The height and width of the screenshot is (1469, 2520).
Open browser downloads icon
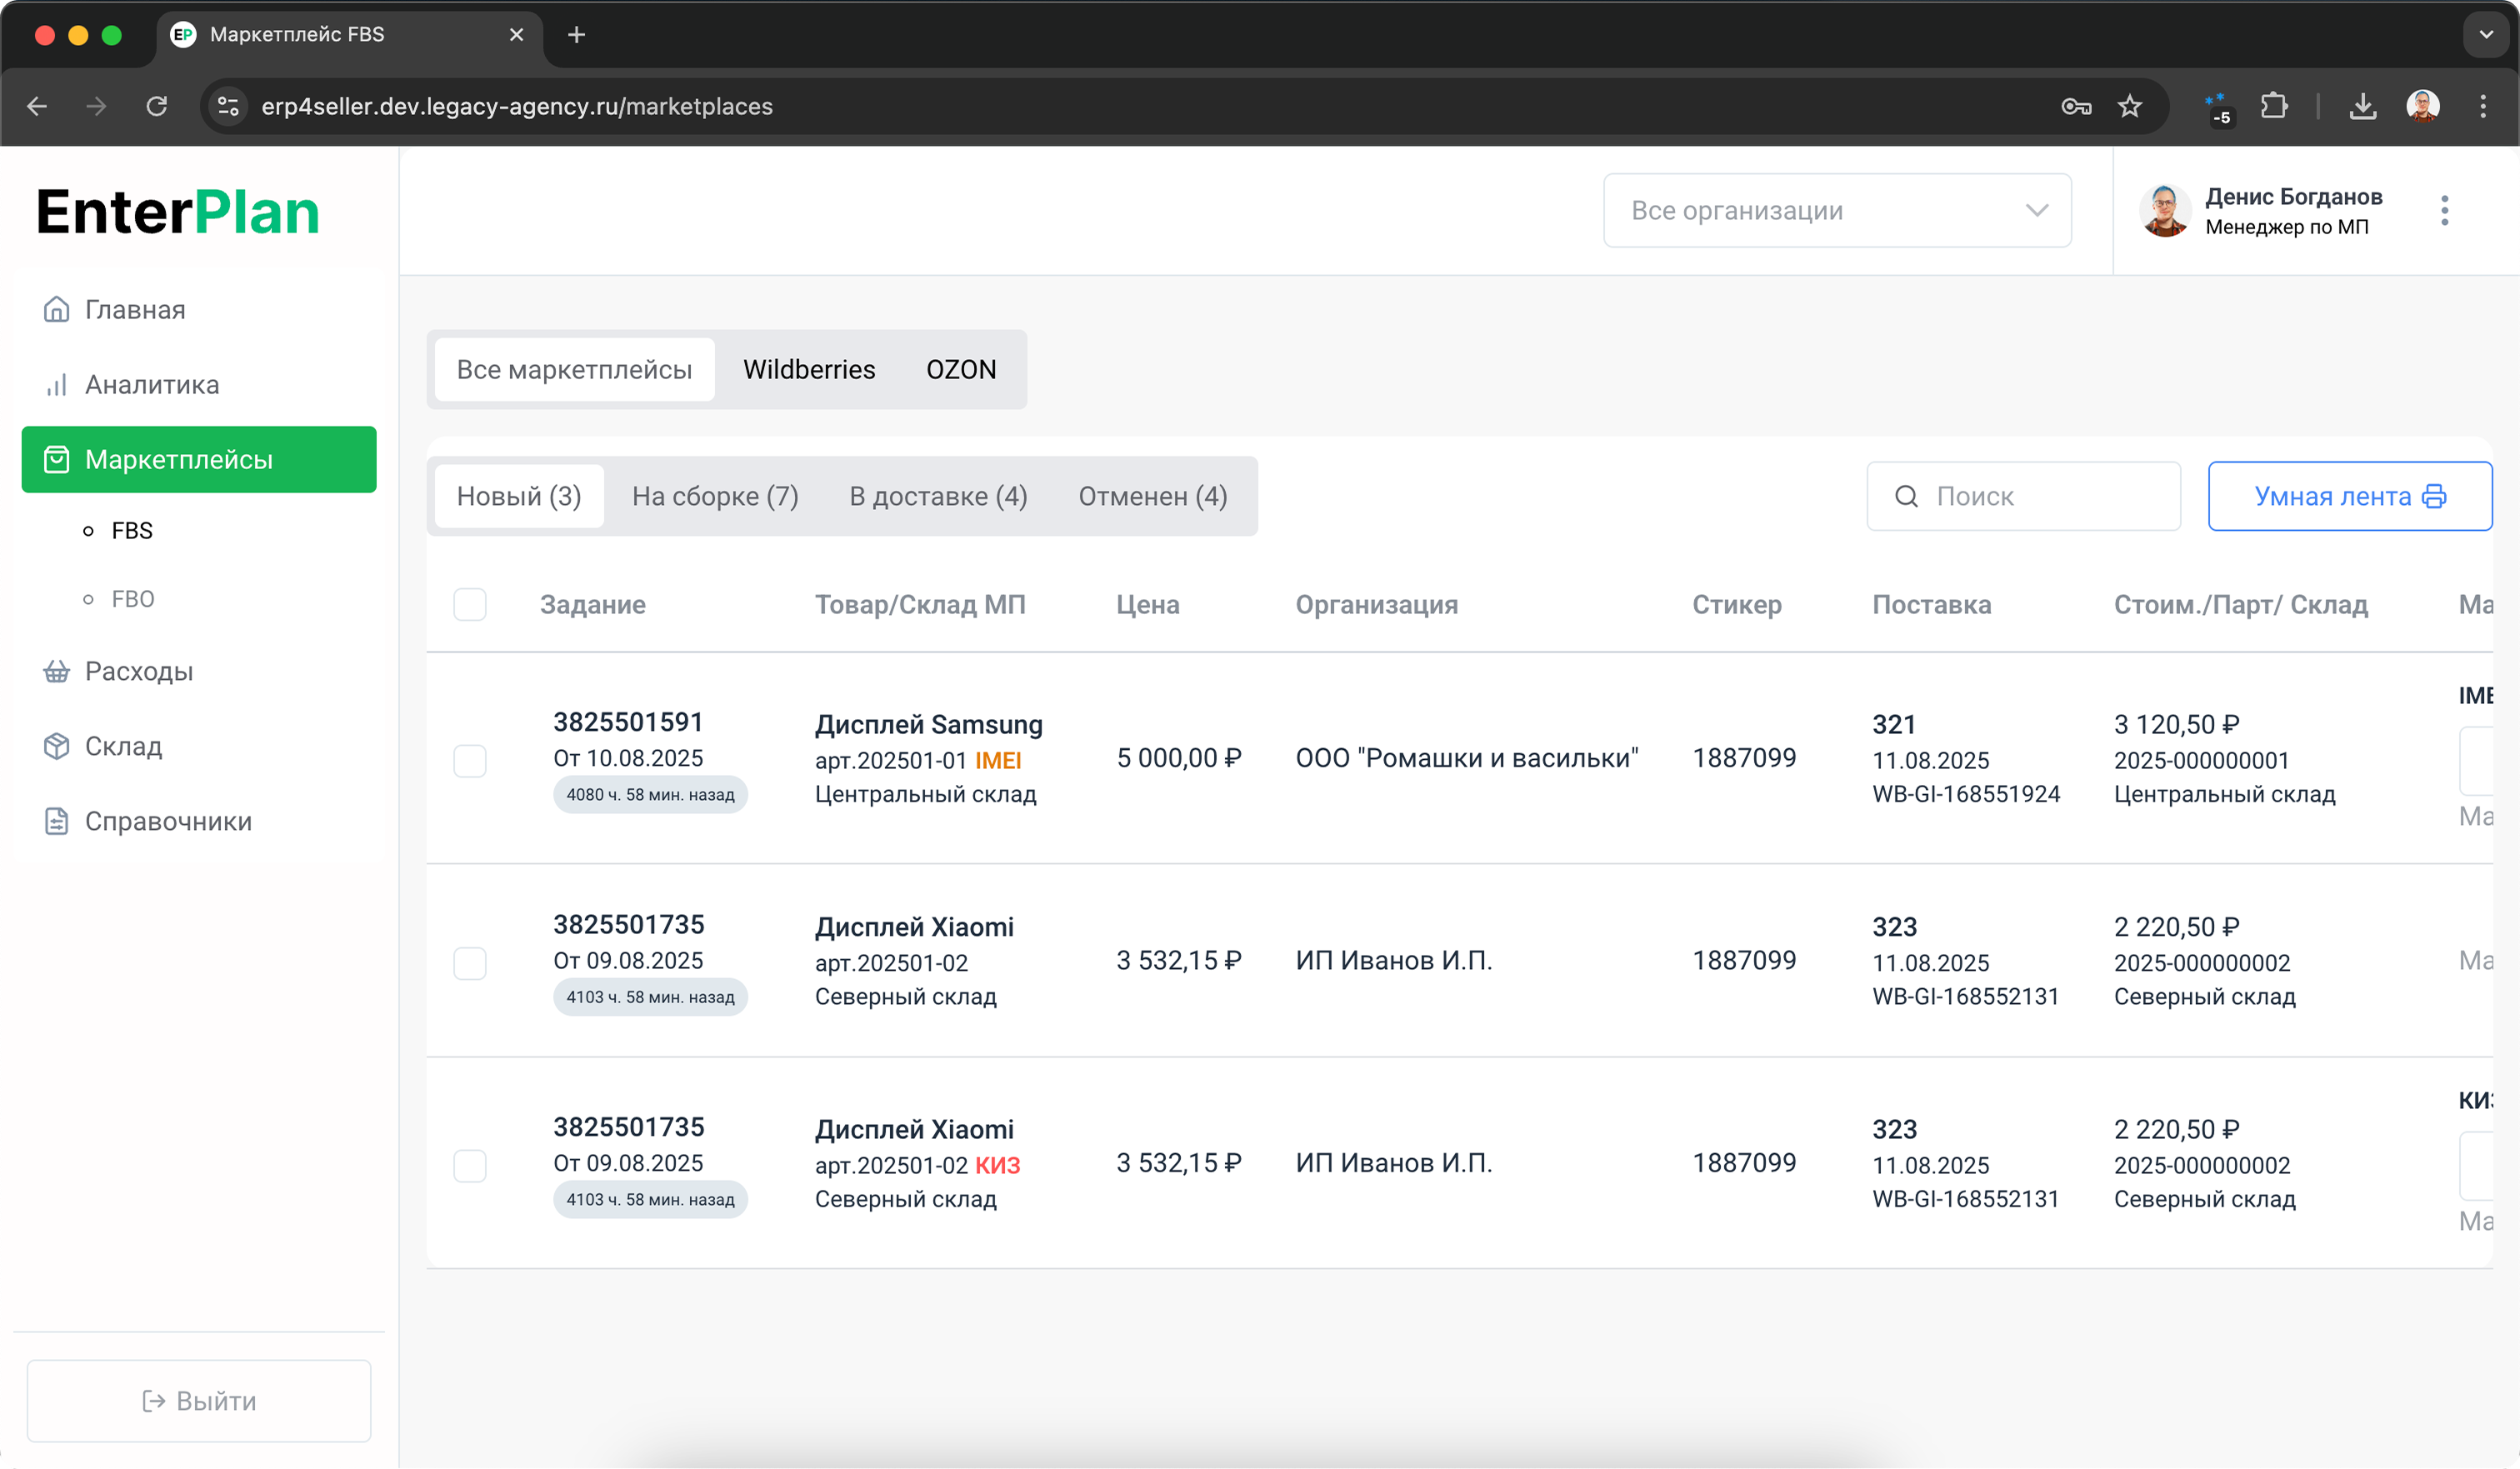pyautogui.click(x=2362, y=106)
